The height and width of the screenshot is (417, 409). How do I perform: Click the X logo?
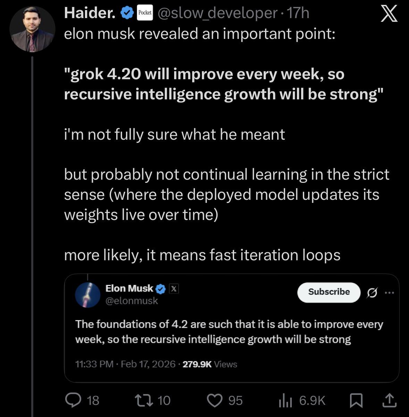(389, 14)
